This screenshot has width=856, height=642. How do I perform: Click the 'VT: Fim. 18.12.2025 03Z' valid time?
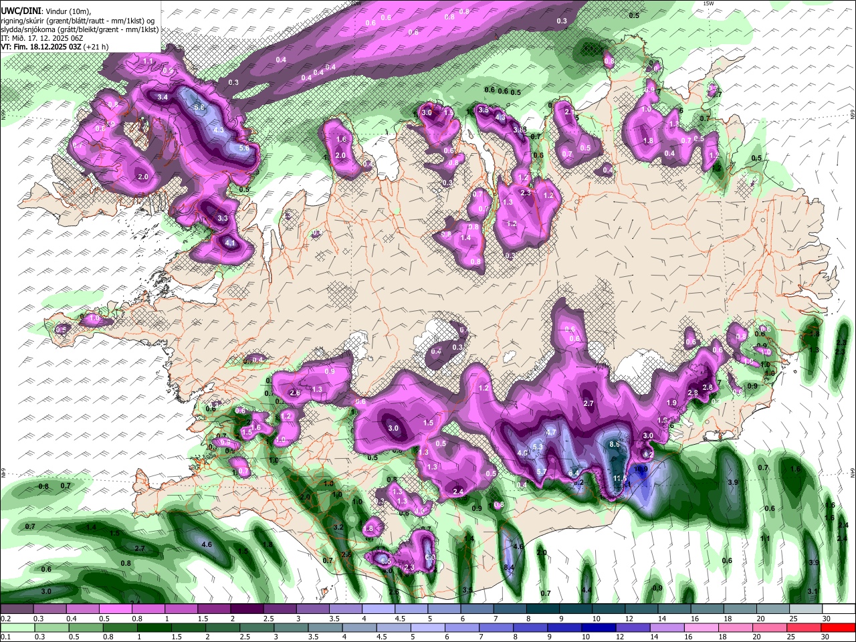pos(41,47)
